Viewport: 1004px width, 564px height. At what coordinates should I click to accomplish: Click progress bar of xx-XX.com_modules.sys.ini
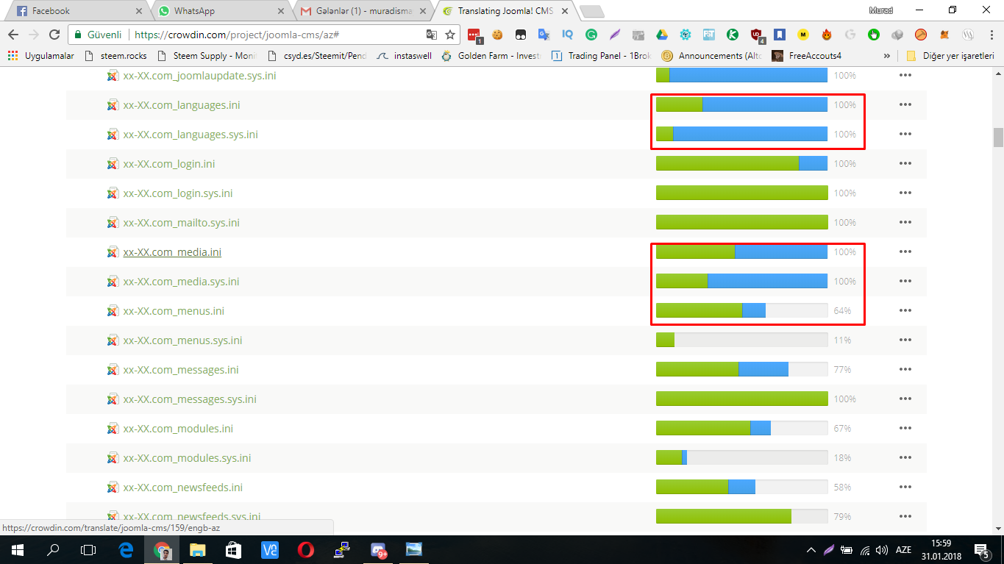pyautogui.click(x=741, y=458)
